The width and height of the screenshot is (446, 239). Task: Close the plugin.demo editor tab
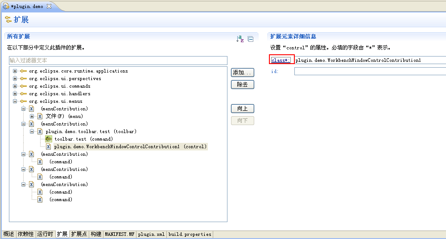49,6
